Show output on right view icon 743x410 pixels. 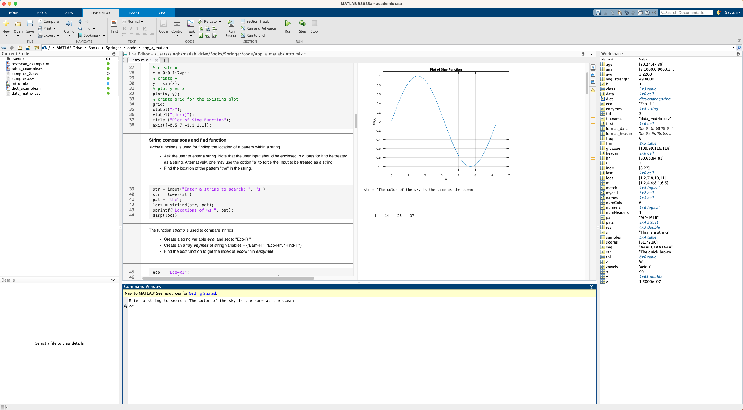click(x=593, y=67)
